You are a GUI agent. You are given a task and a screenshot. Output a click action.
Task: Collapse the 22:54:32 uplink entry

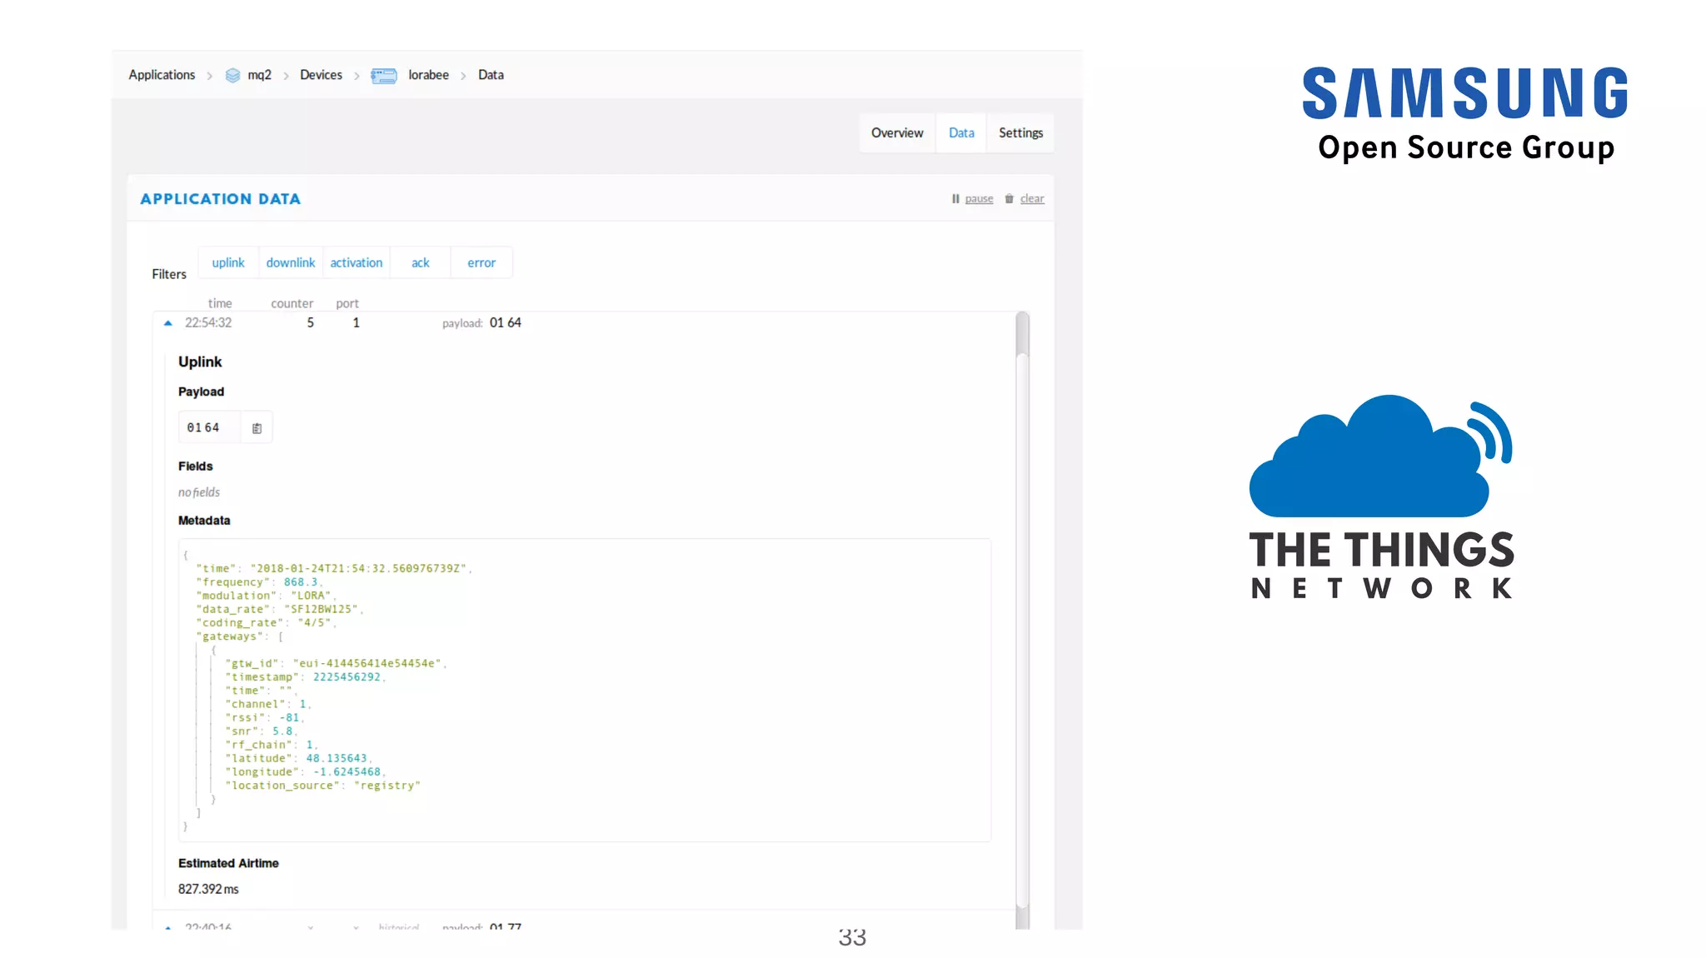point(168,322)
